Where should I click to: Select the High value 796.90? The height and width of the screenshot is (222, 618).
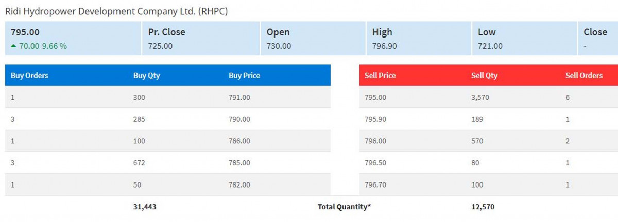[385, 46]
